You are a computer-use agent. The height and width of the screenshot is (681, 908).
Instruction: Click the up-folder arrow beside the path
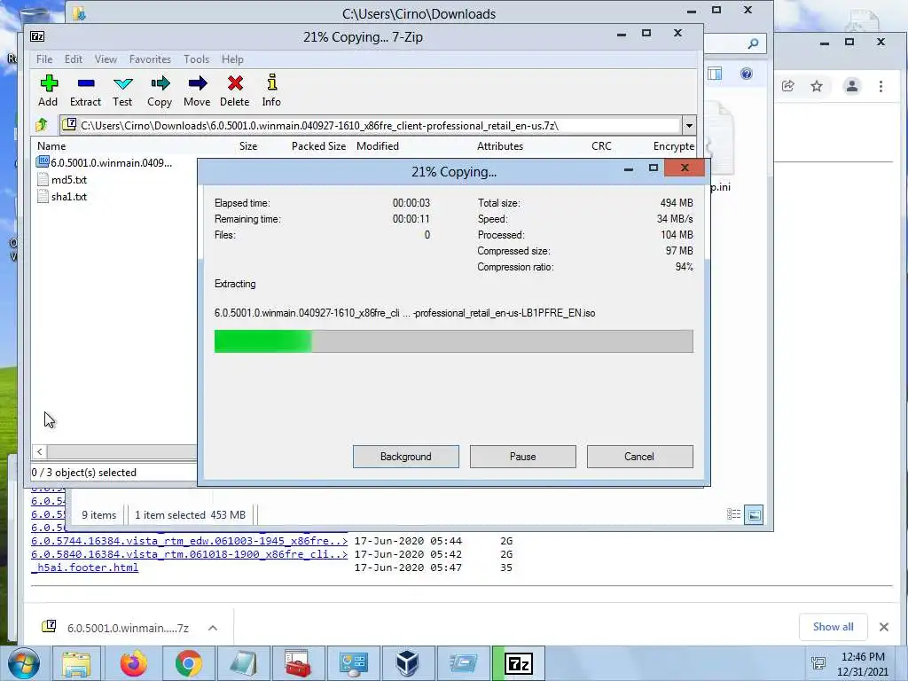click(x=42, y=125)
